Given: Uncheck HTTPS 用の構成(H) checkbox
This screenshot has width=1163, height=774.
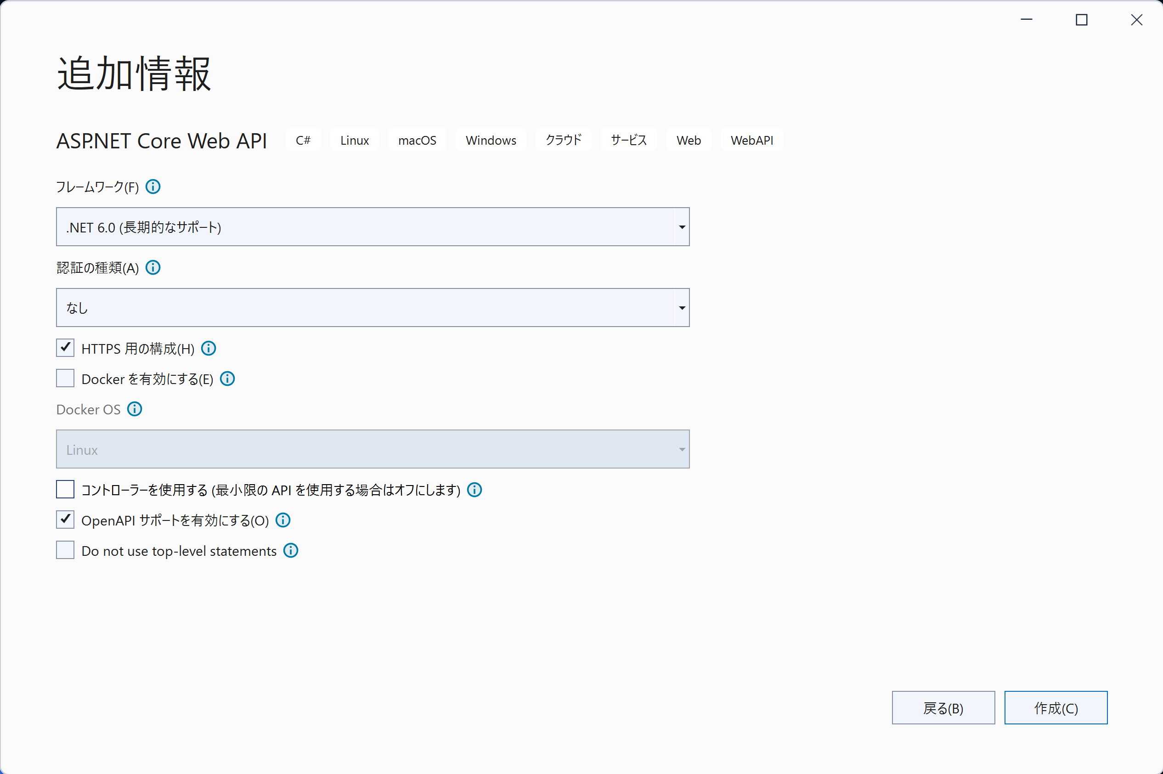Looking at the screenshot, I should coord(65,348).
